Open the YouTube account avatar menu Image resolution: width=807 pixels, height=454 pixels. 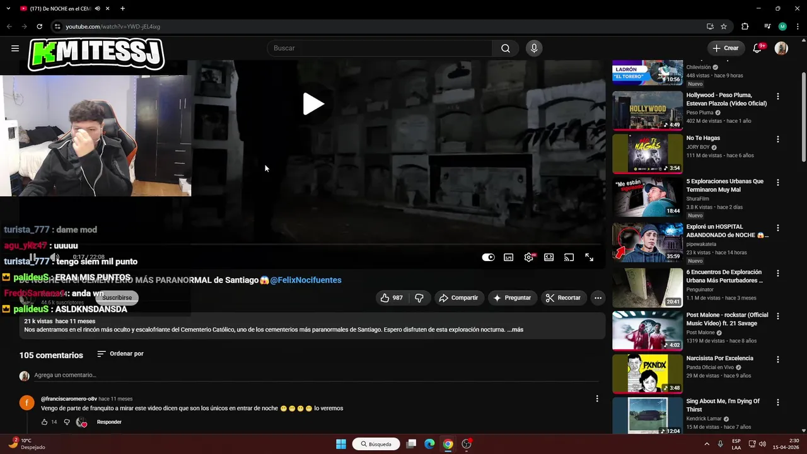point(781,48)
